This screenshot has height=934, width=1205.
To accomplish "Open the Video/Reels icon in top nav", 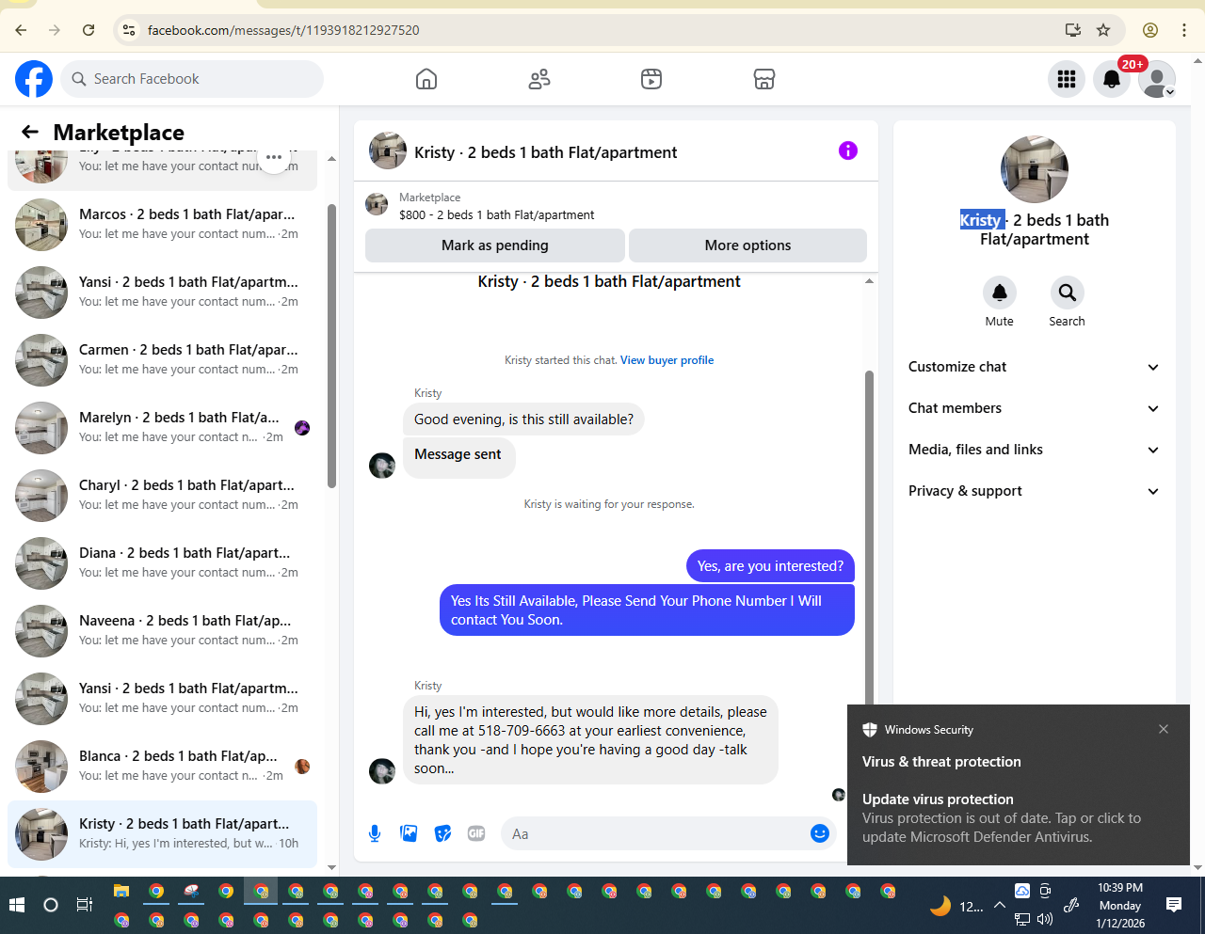I will tap(651, 79).
